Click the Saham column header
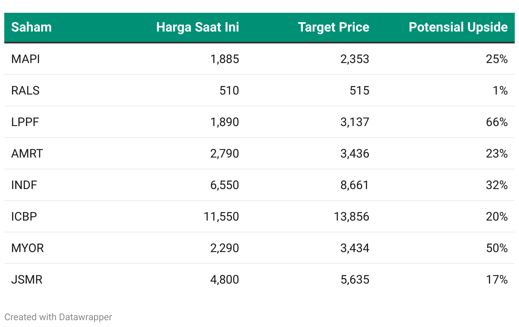 31,27
